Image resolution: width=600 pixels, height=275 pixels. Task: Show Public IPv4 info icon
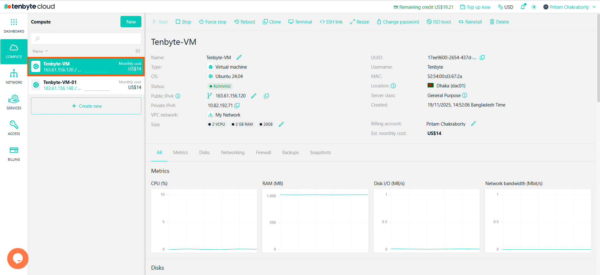coord(178,96)
